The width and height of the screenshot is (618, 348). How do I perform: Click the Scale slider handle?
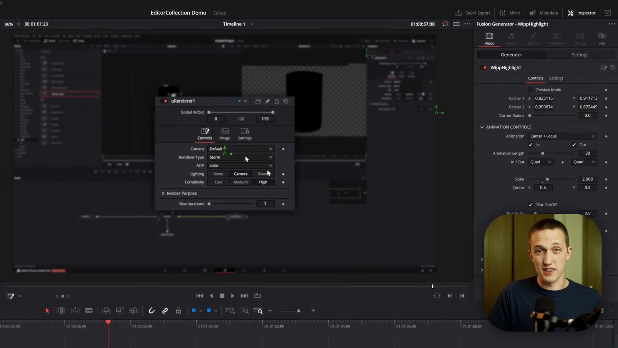point(547,179)
